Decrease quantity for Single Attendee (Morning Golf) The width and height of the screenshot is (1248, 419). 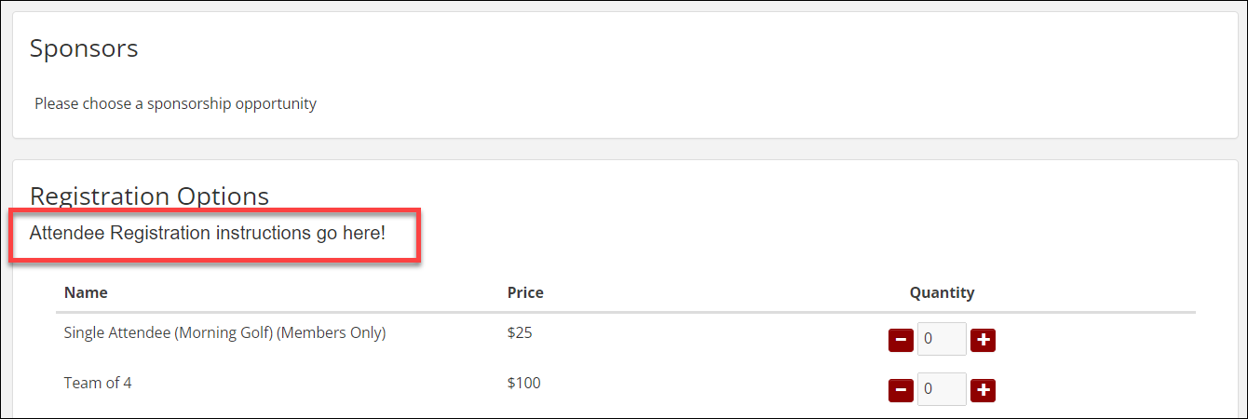901,340
